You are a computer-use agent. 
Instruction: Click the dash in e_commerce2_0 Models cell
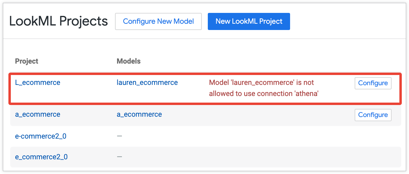click(x=120, y=157)
